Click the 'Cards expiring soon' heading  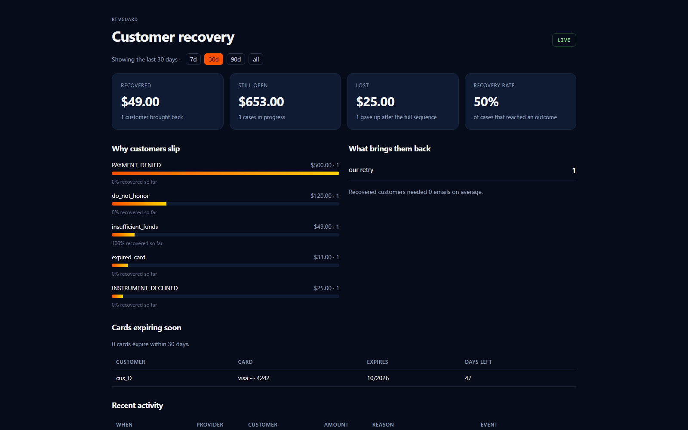point(147,328)
